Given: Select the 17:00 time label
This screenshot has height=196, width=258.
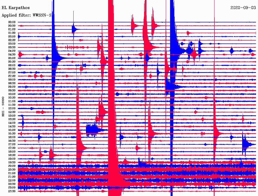Looking at the screenshot, I should pyautogui.click(x=12, y=145).
